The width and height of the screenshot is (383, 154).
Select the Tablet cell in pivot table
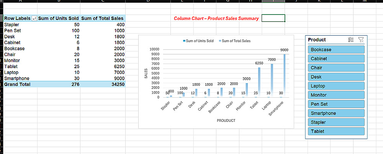coord(21,67)
